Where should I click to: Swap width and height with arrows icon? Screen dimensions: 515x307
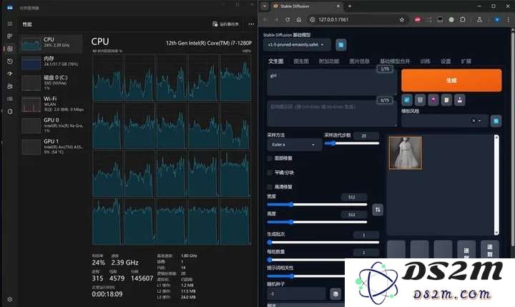(x=378, y=210)
